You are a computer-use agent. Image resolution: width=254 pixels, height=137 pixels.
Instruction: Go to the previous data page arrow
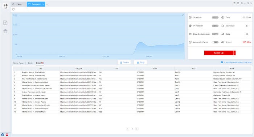click(128, 129)
